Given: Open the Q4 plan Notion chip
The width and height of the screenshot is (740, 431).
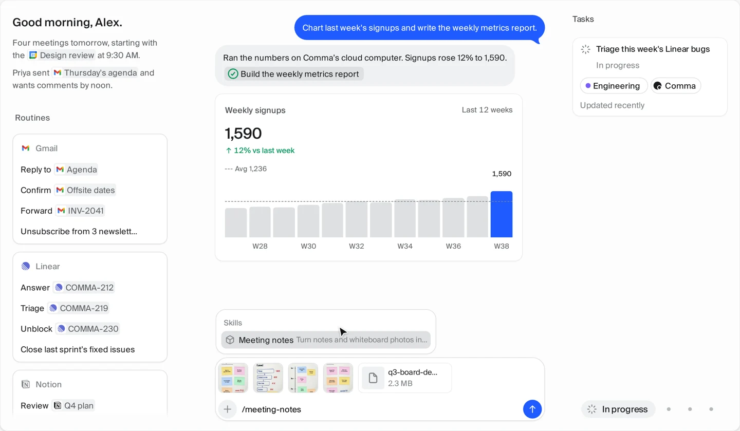Looking at the screenshot, I should click(73, 405).
